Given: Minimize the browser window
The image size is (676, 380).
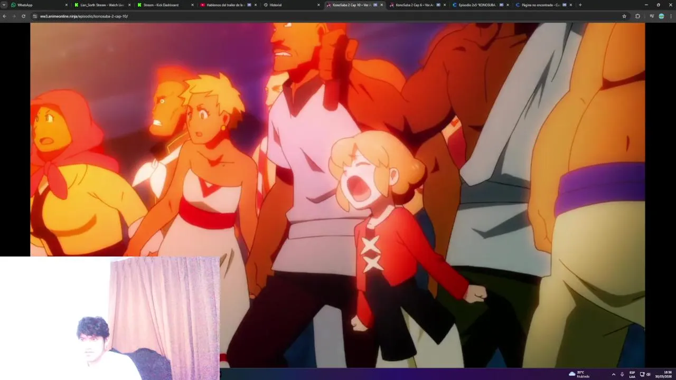Looking at the screenshot, I should coord(646,5).
